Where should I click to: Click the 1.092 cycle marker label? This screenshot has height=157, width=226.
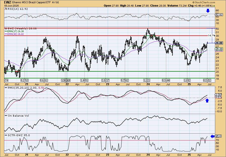[x=187, y=80]
